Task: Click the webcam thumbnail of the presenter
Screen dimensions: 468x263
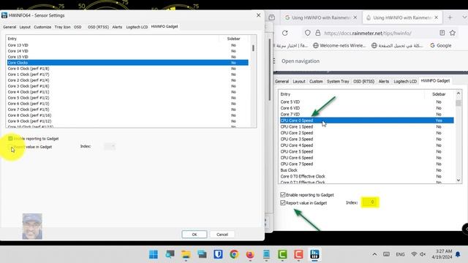Action: pos(32,226)
